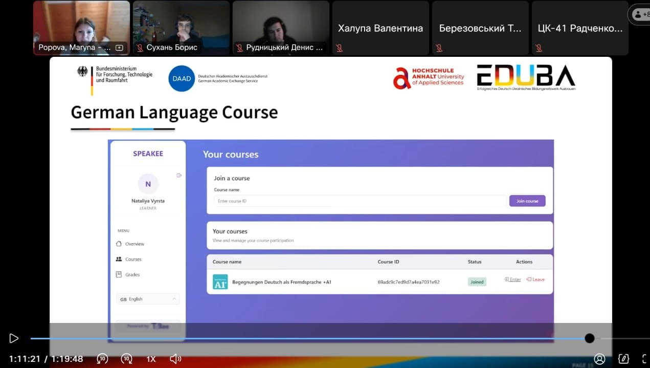The image size is (650, 368).
Task: Rewind the recording 10 seconds
Action: (x=102, y=359)
